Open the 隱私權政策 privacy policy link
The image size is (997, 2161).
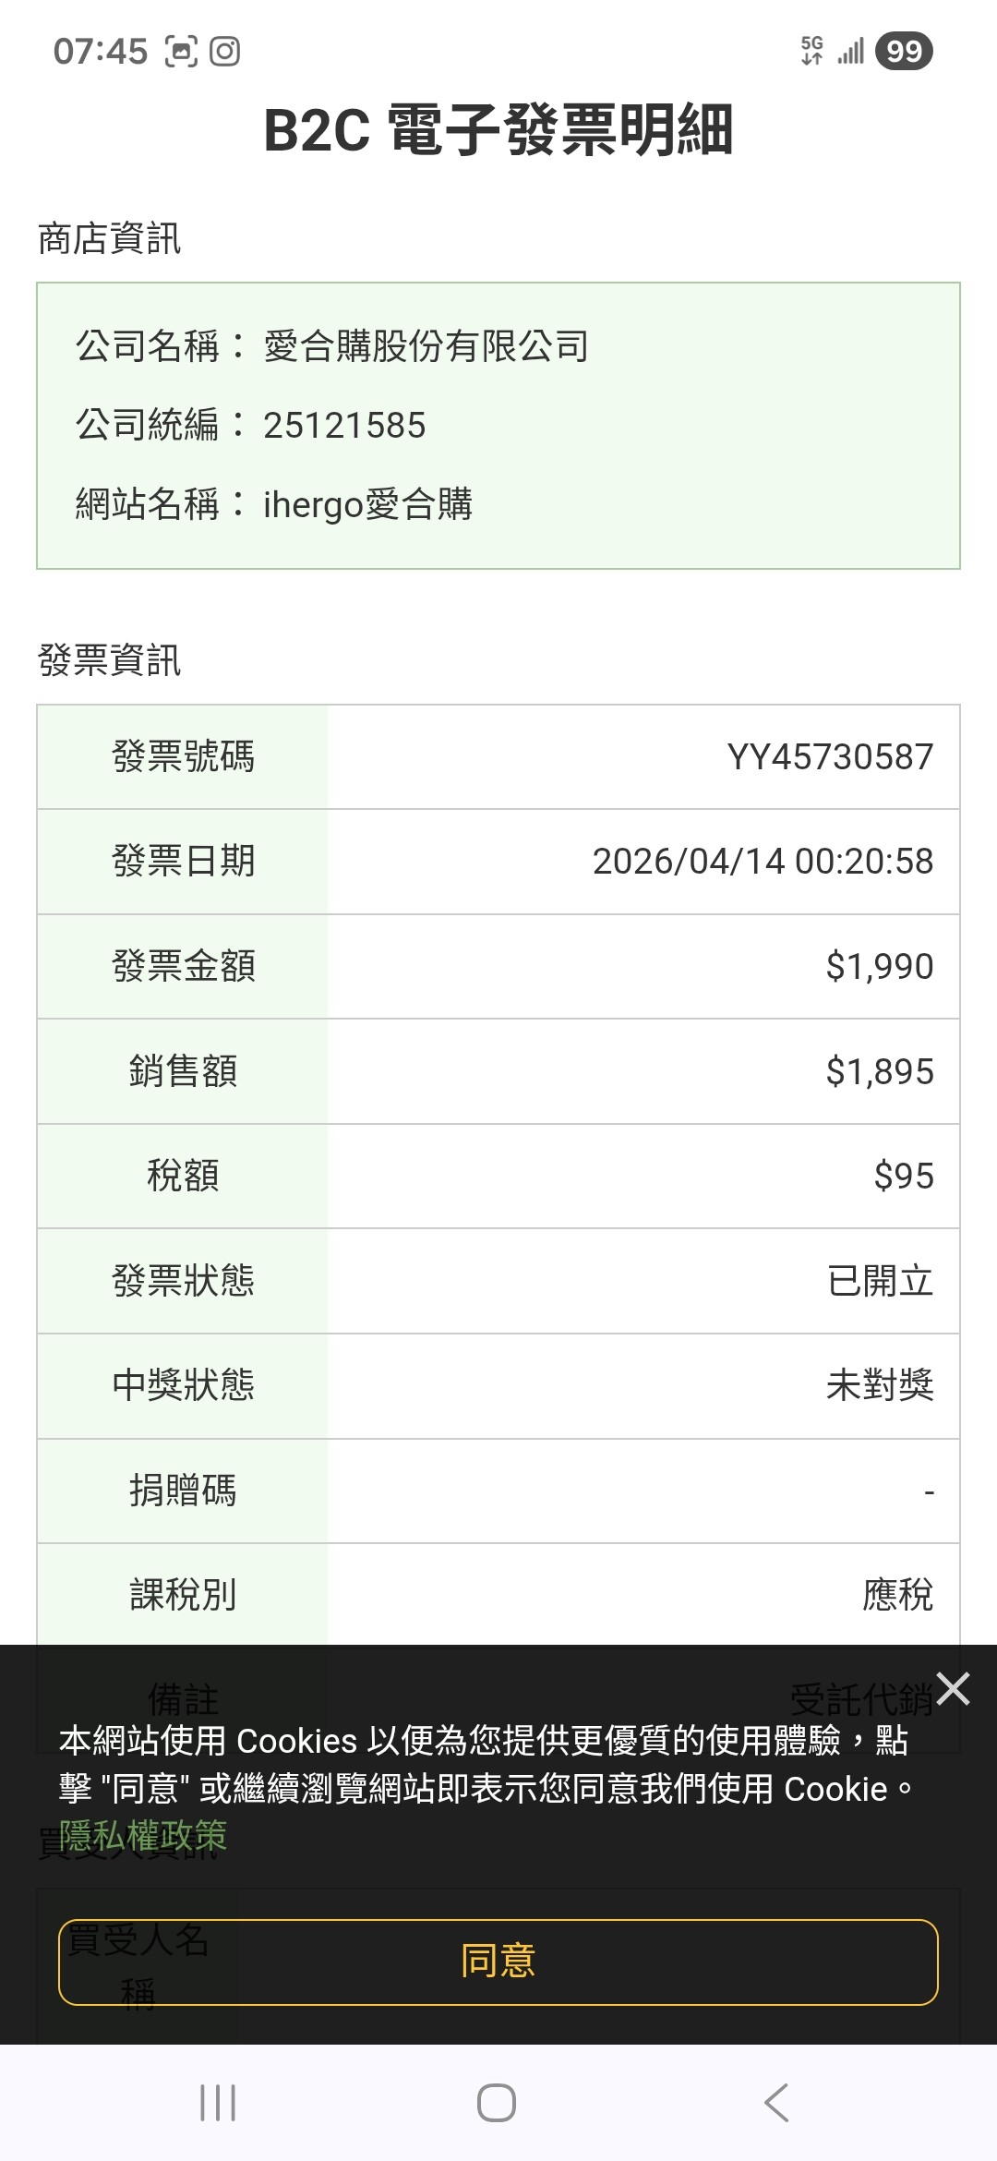click(143, 1836)
